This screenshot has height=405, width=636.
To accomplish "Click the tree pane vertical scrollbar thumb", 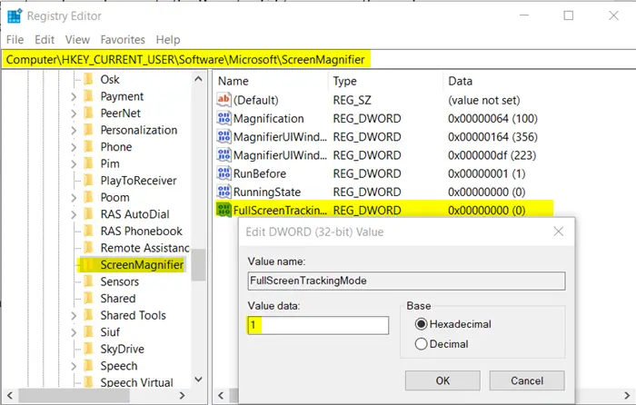I will coord(198,264).
